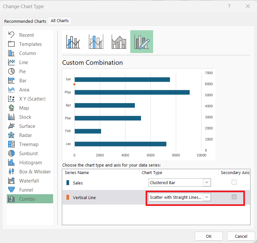Image resolution: width=257 pixels, height=243 pixels.
Task: Click the Scatter with Straight Lines combo box
Action: pos(179,197)
